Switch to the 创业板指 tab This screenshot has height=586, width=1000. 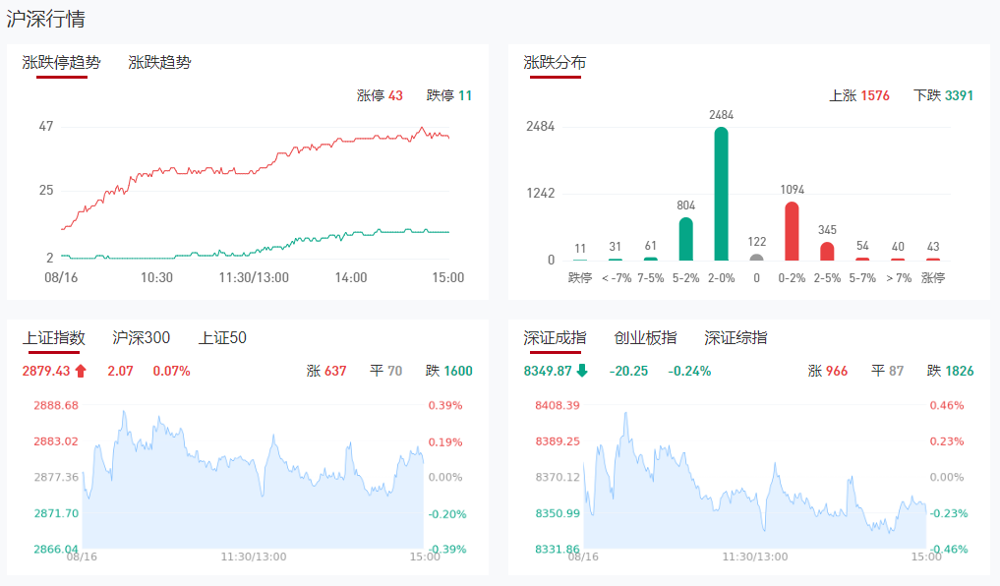(x=645, y=338)
